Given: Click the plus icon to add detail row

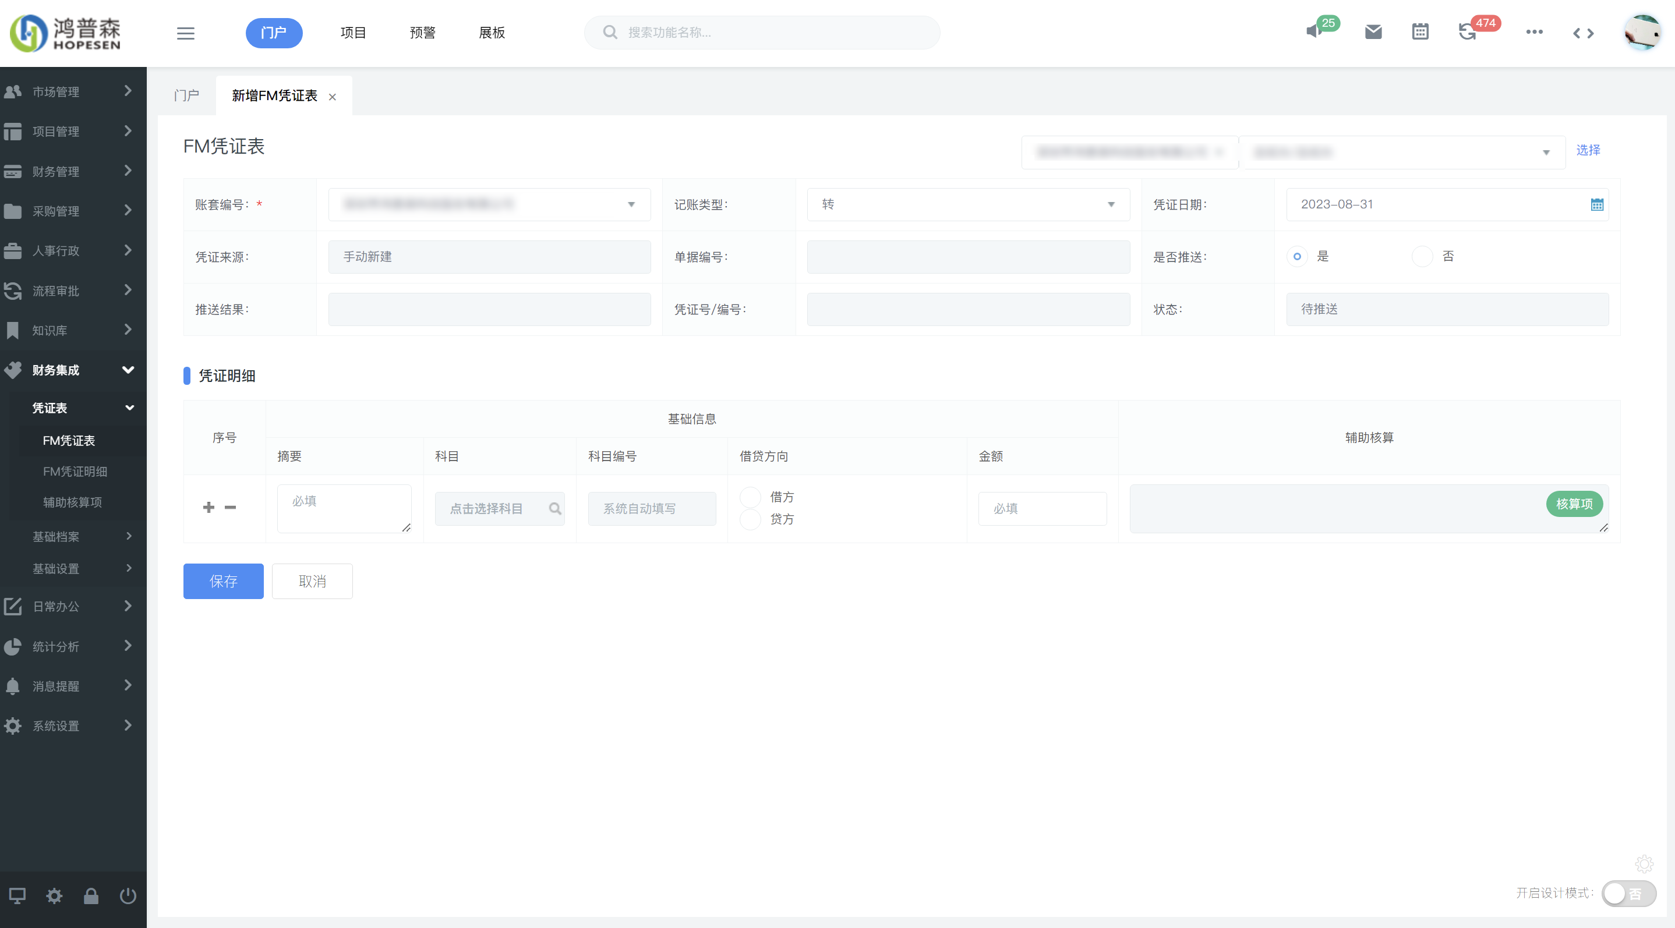Looking at the screenshot, I should tap(208, 507).
